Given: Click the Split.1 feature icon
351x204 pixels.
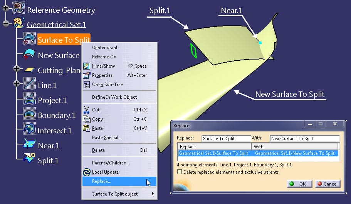Looking at the screenshot, I should (29, 158).
